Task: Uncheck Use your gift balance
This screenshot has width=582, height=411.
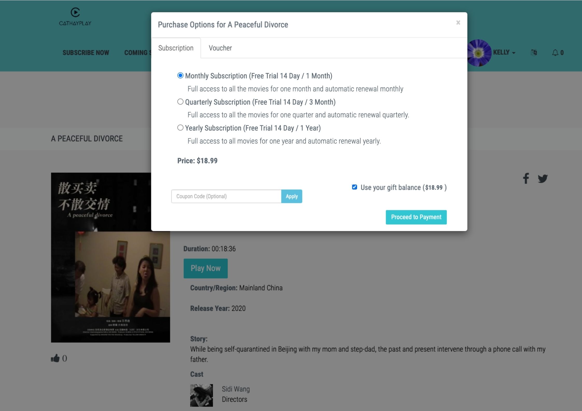Action: coord(354,187)
